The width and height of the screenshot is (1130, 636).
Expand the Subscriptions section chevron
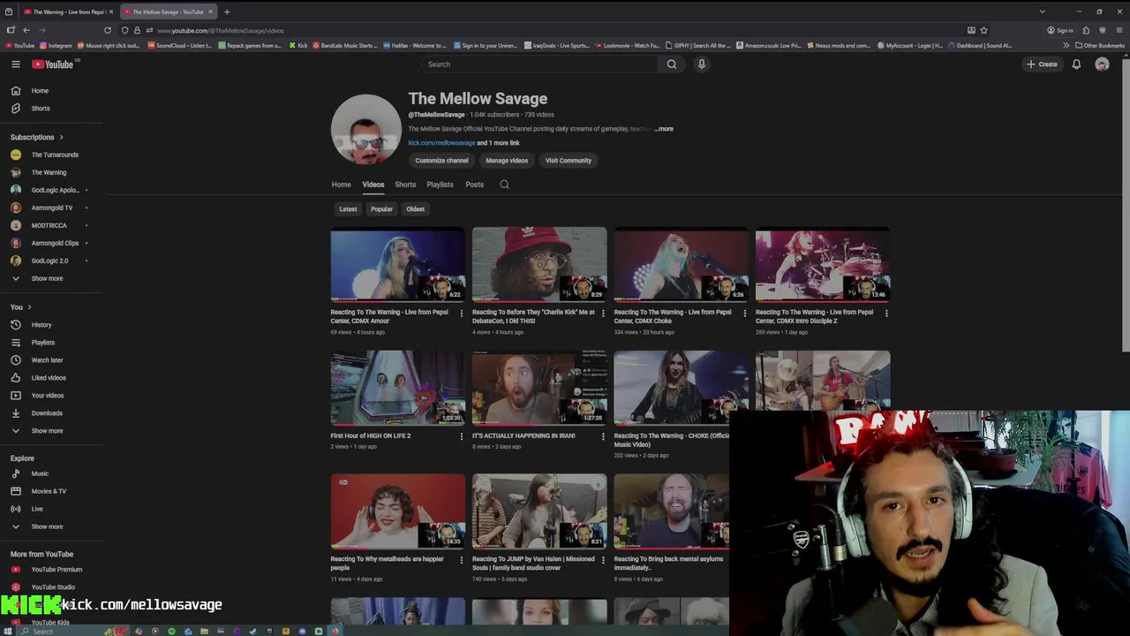coord(61,137)
